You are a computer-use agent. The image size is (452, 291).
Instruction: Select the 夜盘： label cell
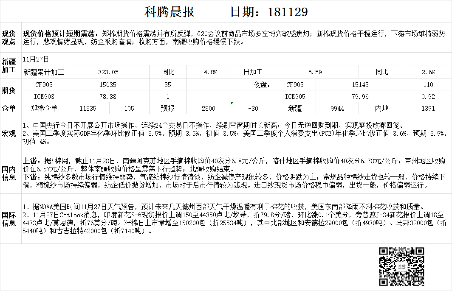(x=263, y=85)
